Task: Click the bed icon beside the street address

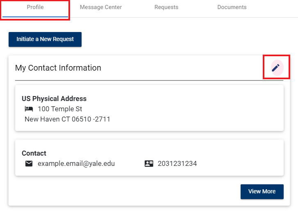Action: [29, 109]
